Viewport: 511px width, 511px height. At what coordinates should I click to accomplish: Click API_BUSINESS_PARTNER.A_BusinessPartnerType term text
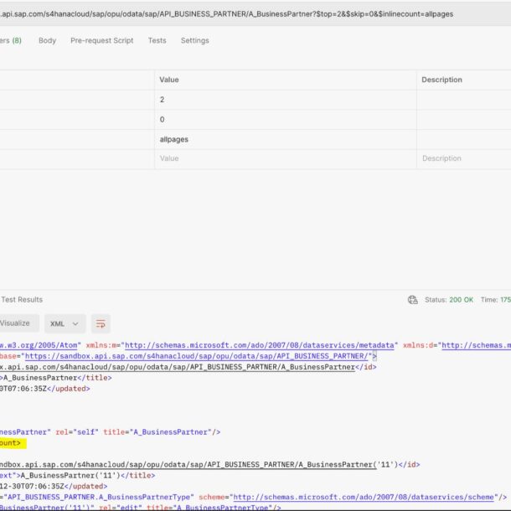[x=99, y=497]
